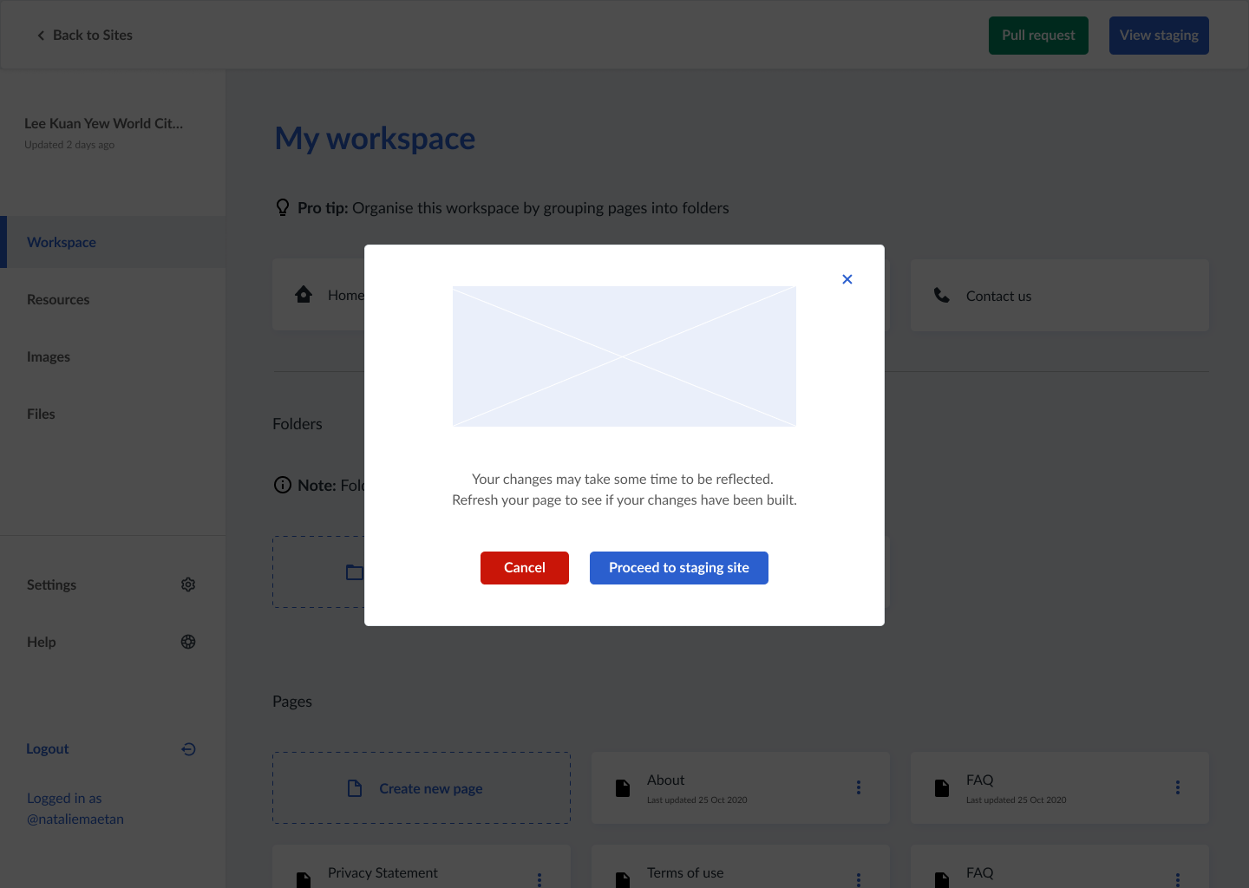Proceed to the staging site

coord(678,567)
